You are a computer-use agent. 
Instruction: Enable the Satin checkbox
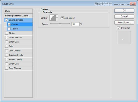[7, 46]
